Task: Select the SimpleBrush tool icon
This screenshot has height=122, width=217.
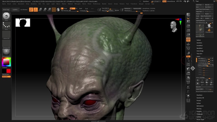Action: 209,31
